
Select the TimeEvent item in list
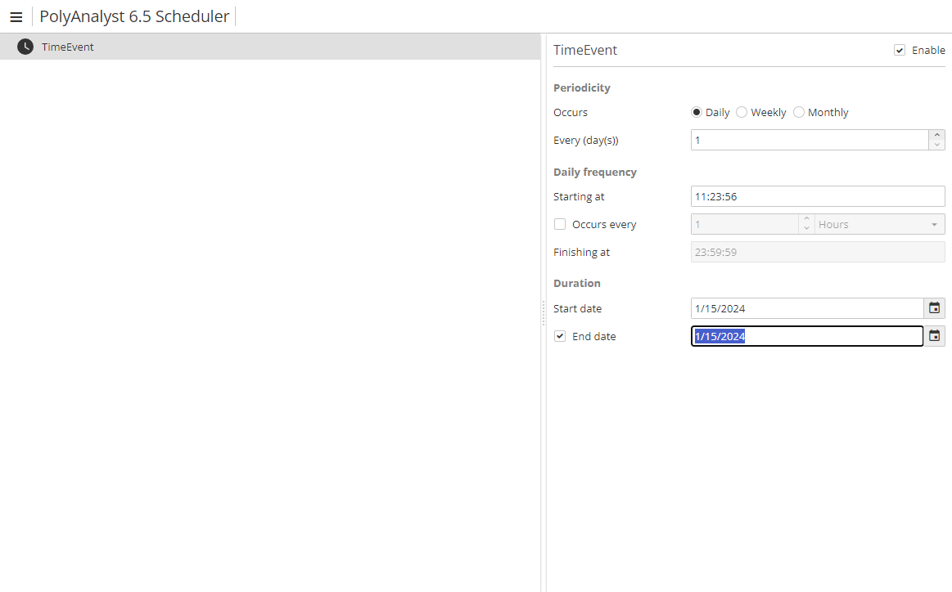(x=68, y=47)
